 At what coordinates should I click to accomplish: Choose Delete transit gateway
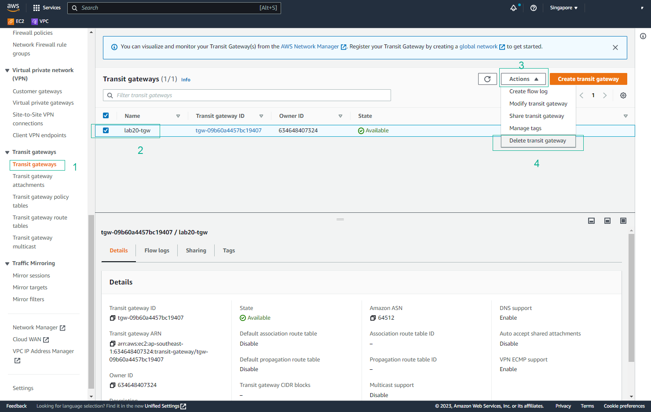(538, 141)
